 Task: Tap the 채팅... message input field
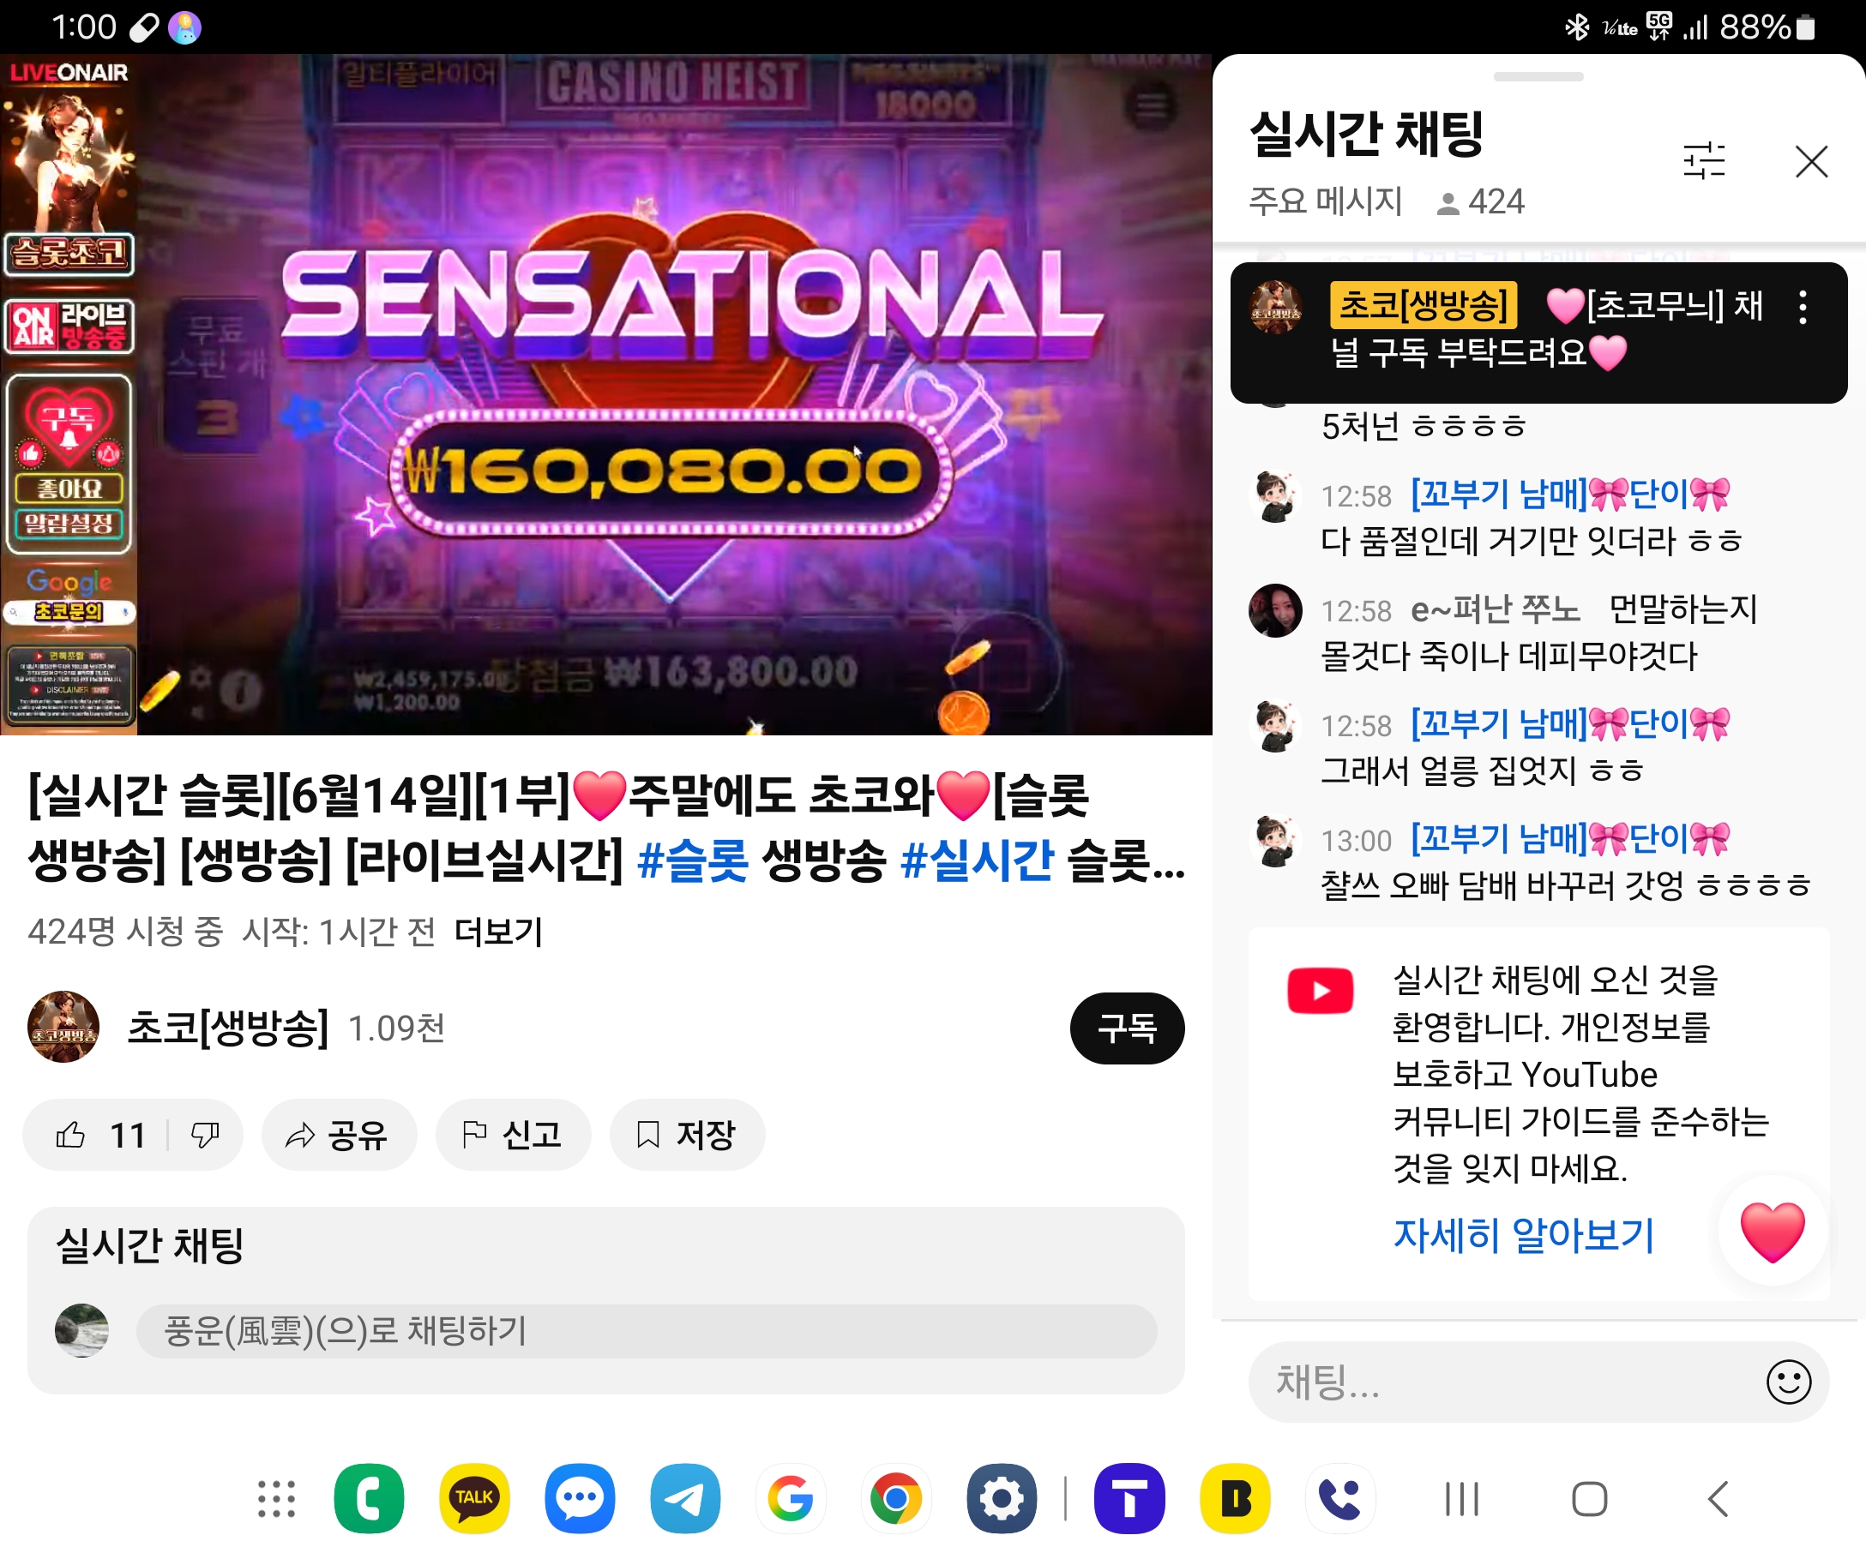click(1506, 1382)
